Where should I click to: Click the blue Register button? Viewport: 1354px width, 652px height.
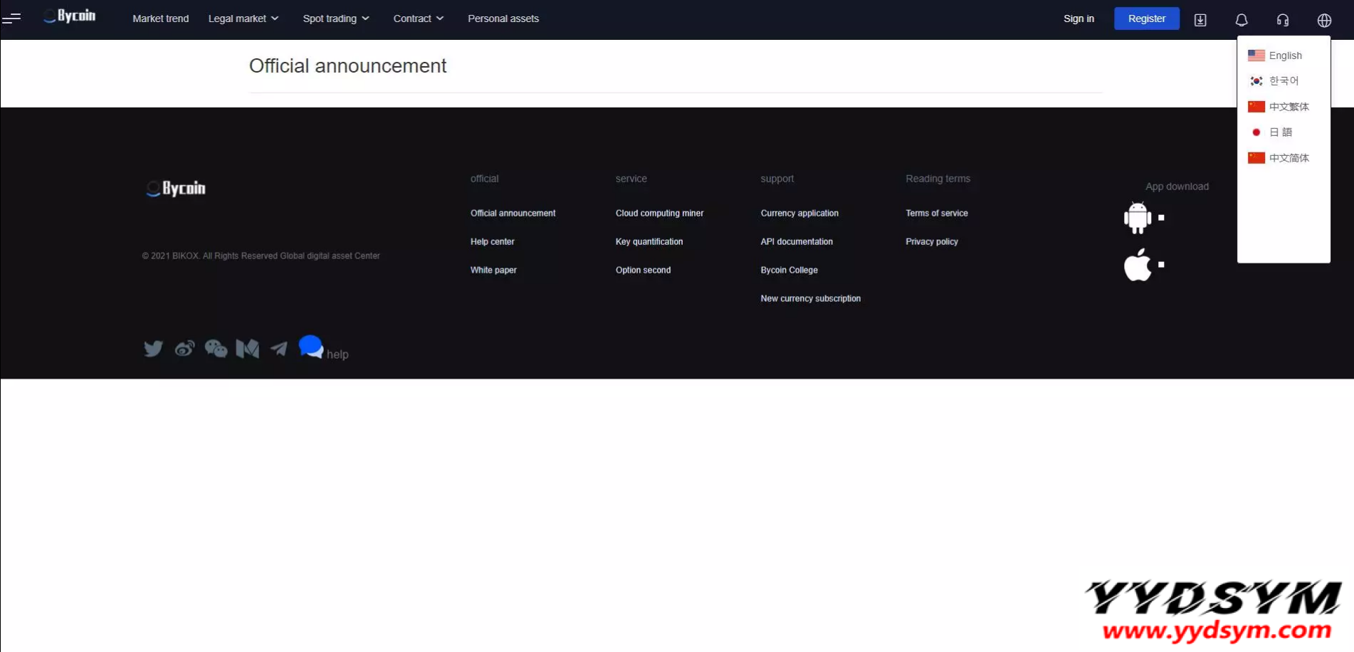(x=1146, y=19)
